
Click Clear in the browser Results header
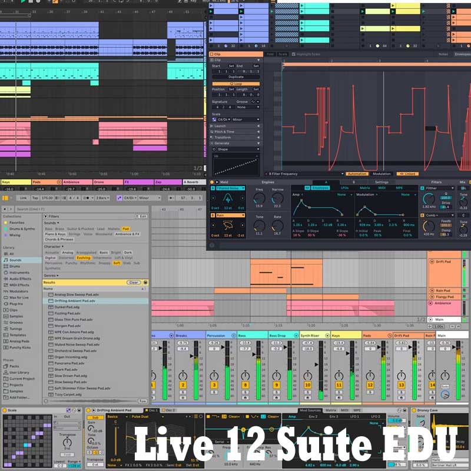(133, 282)
